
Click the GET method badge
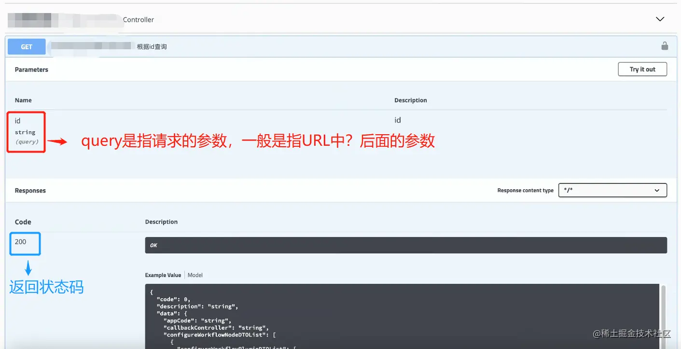[27, 47]
